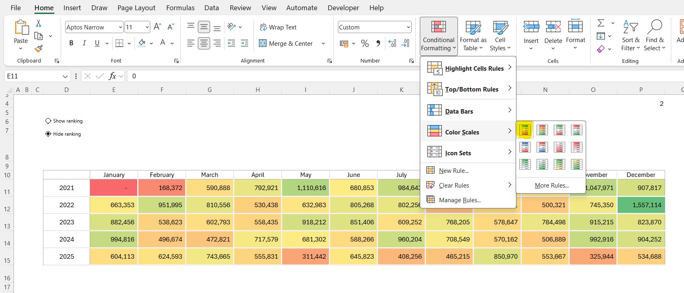The width and height of the screenshot is (684, 293).
Task: Select Yellow-Green color scale preset
Action: point(576,164)
